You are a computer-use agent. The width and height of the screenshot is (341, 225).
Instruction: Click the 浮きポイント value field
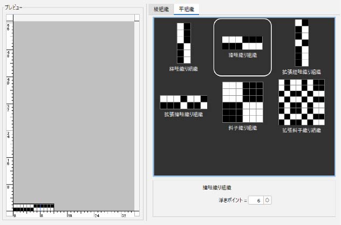pos(256,200)
